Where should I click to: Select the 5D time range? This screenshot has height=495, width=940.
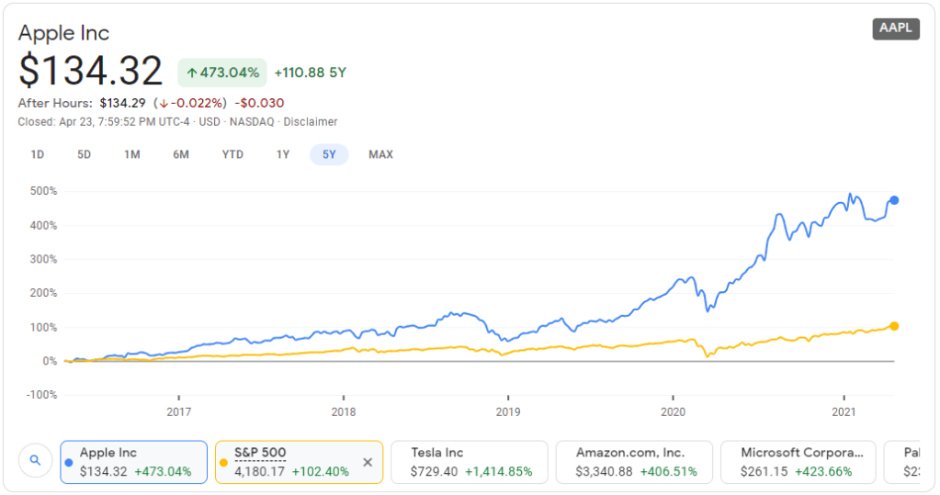click(x=84, y=154)
